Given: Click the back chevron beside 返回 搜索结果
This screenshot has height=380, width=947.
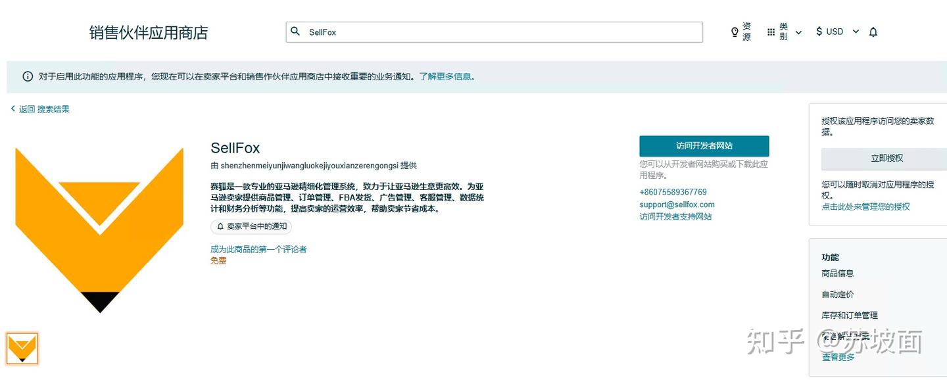Looking at the screenshot, I should (12, 108).
